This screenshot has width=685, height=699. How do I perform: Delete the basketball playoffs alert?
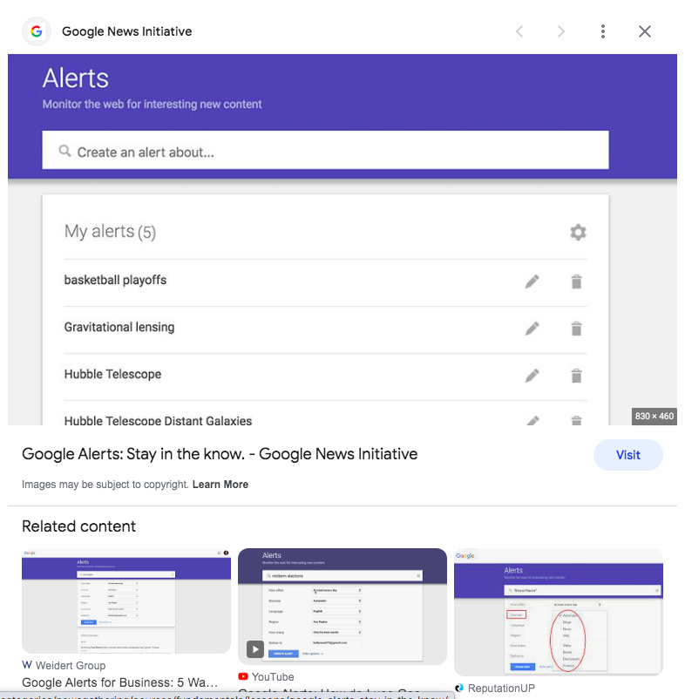coord(576,282)
